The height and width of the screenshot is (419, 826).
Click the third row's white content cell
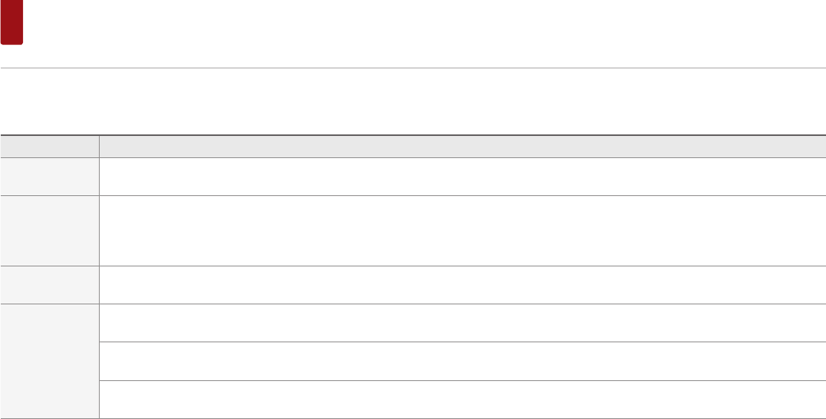[458, 285]
